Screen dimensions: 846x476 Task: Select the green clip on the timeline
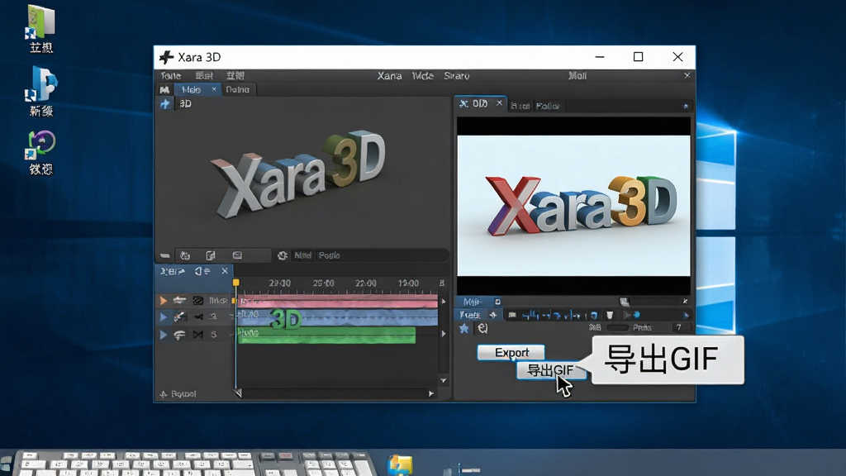pos(326,335)
